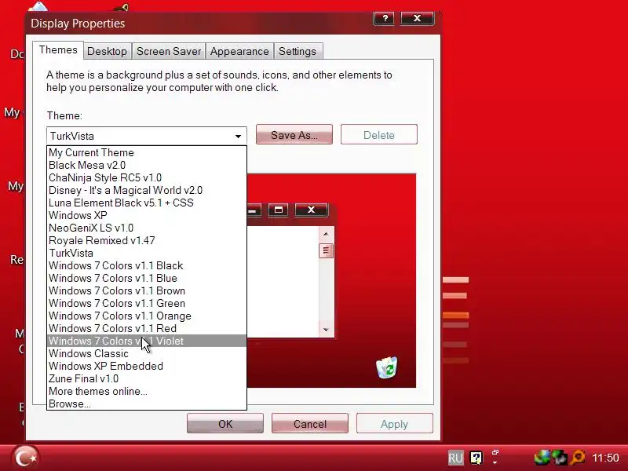Pick Windows 7 Colors v1.1 Orange
The height and width of the screenshot is (471, 628).
click(147, 316)
